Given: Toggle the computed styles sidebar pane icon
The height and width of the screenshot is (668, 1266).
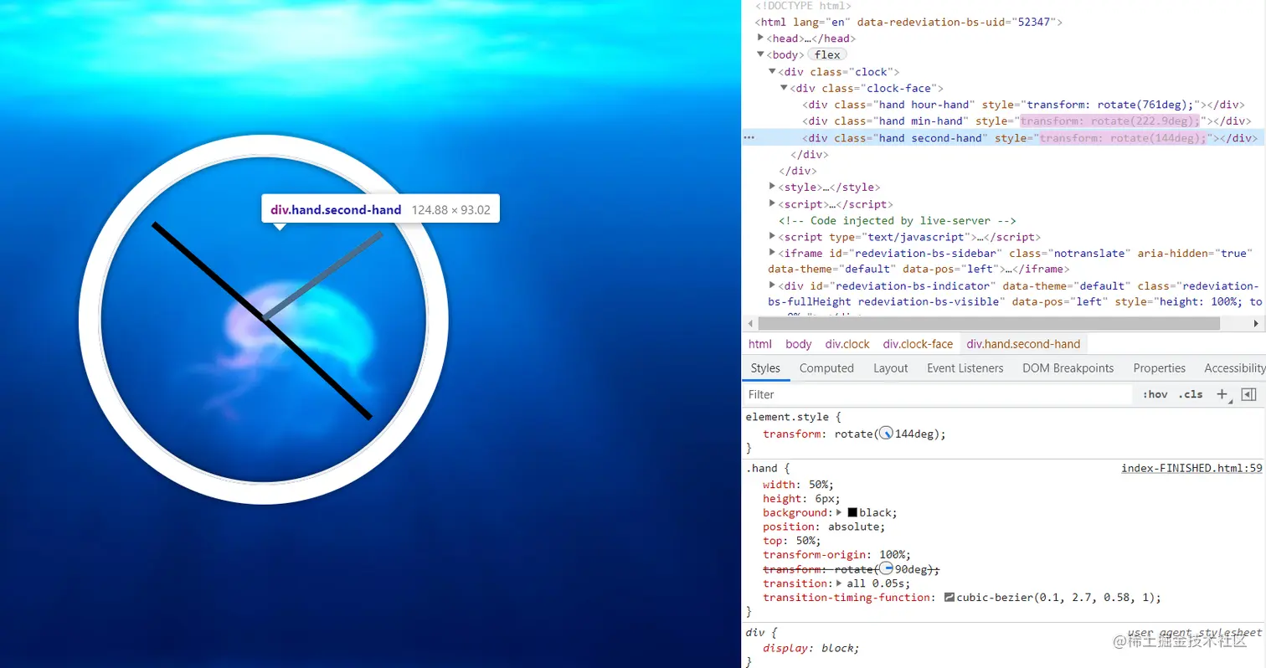Looking at the screenshot, I should [x=1248, y=394].
